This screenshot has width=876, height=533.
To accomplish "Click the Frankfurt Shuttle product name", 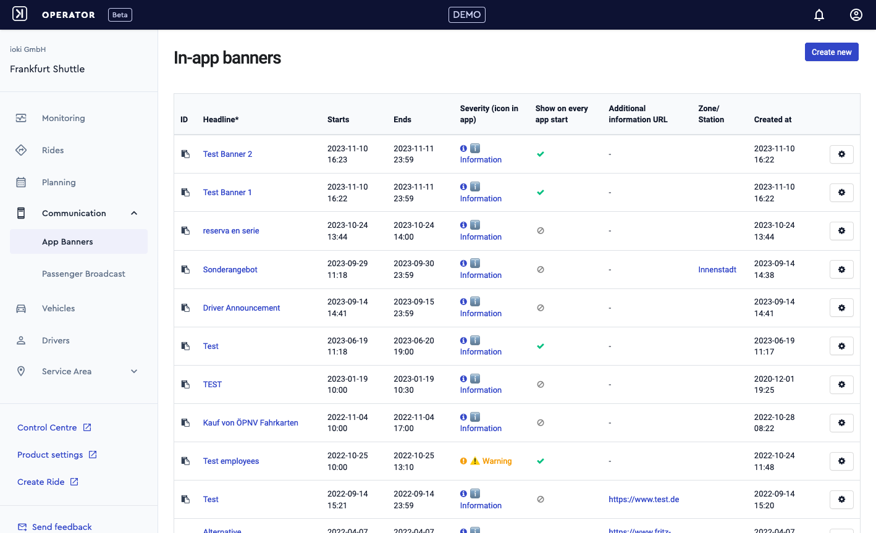I will [48, 69].
